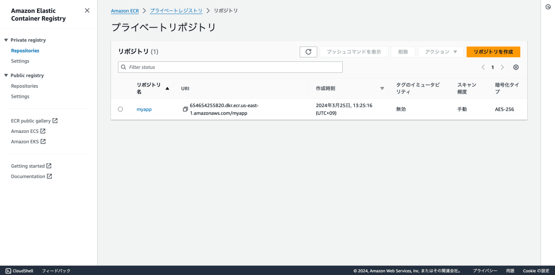Click the 無効 tag immutability cell
Viewport: 555px width, 275px height.
(x=401, y=109)
